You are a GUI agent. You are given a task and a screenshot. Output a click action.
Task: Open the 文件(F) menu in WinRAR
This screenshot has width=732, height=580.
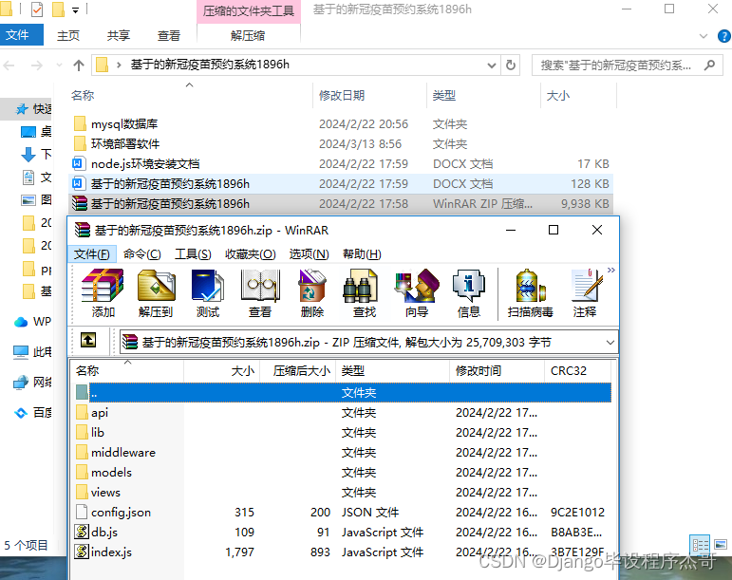tap(92, 254)
